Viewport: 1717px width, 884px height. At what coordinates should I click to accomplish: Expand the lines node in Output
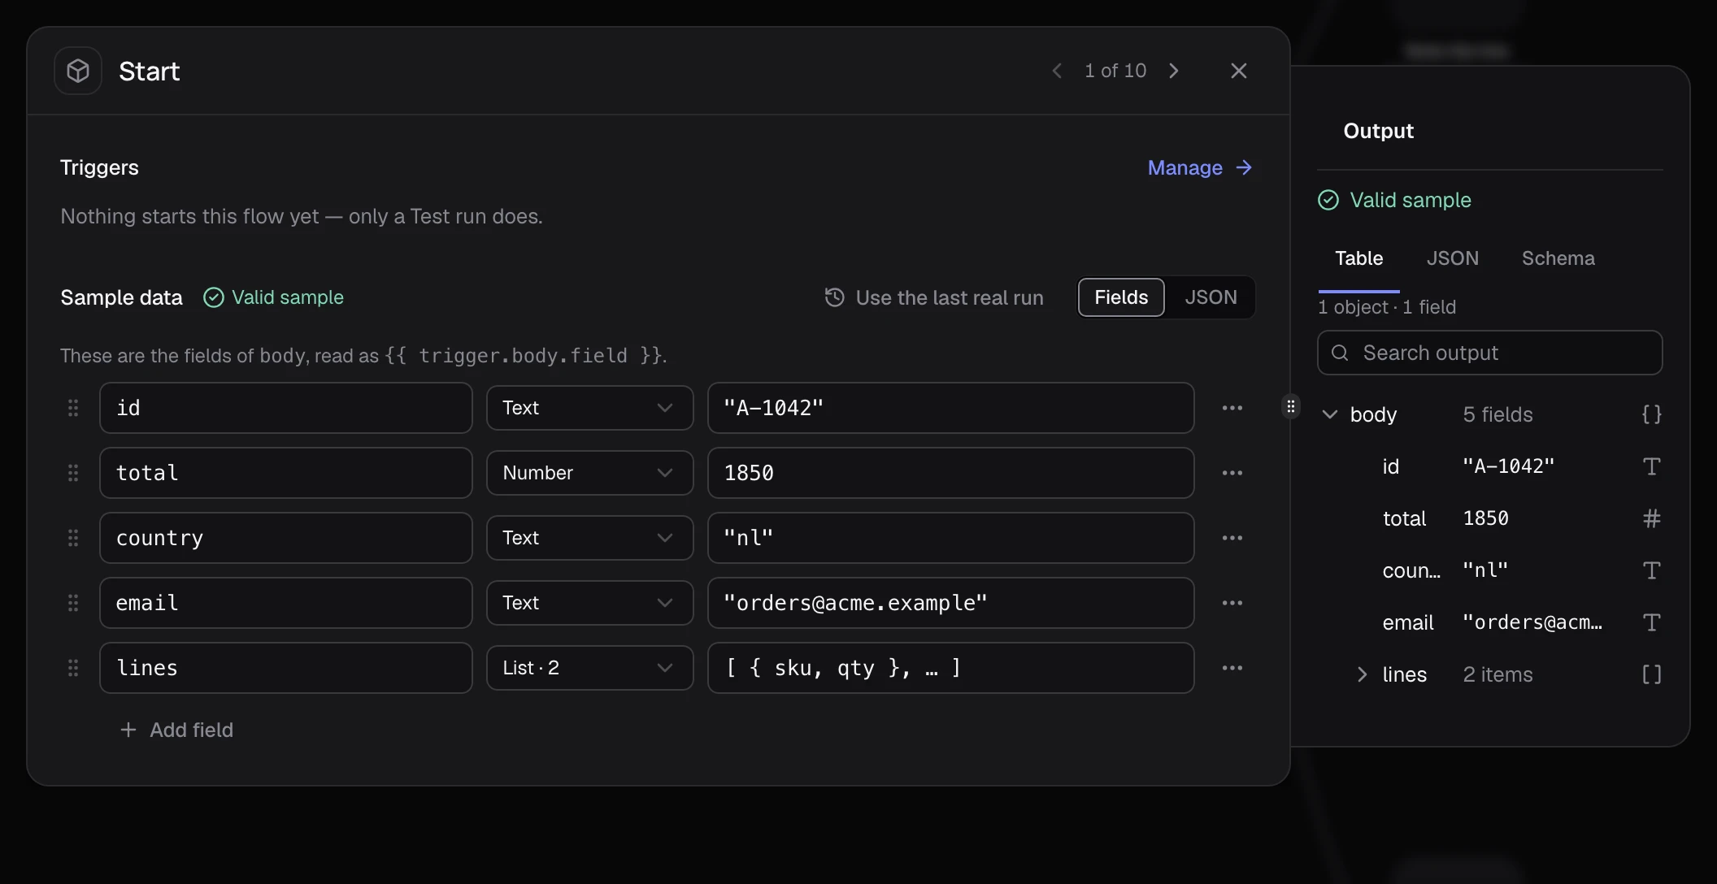pyautogui.click(x=1363, y=674)
